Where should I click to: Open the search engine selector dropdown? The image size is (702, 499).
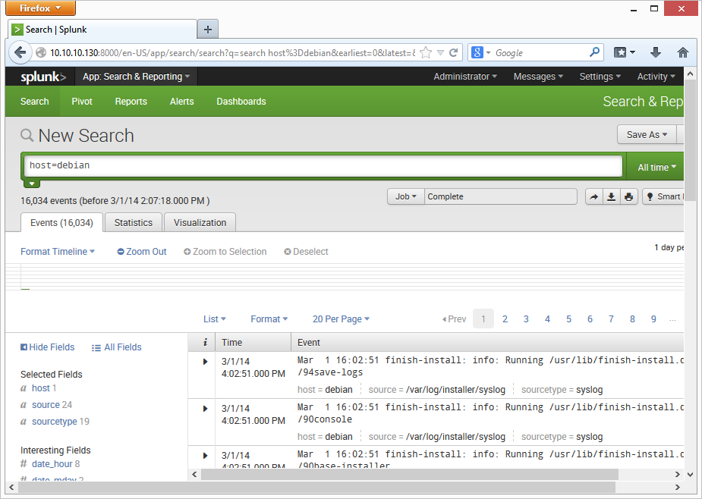[x=481, y=53]
